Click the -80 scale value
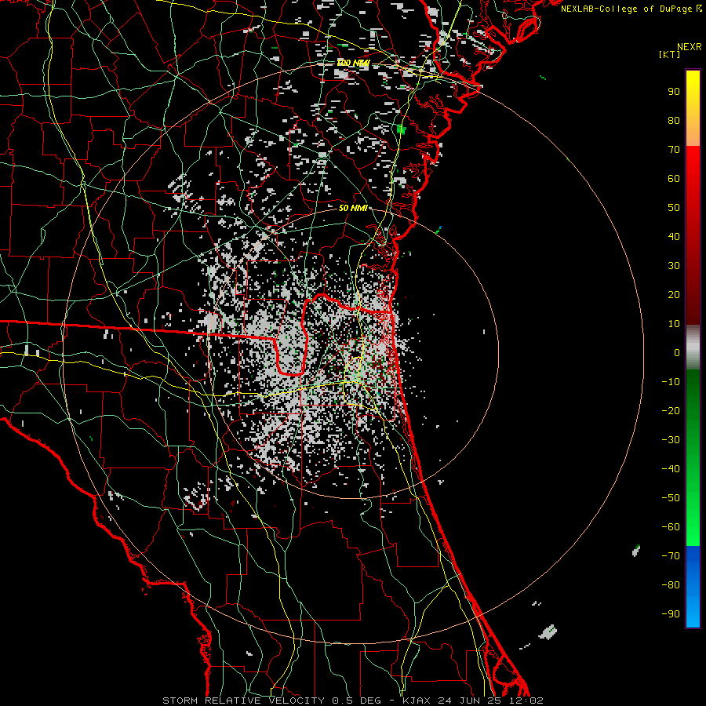This screenshot has height=706, width=706. [x=671, y=585]
